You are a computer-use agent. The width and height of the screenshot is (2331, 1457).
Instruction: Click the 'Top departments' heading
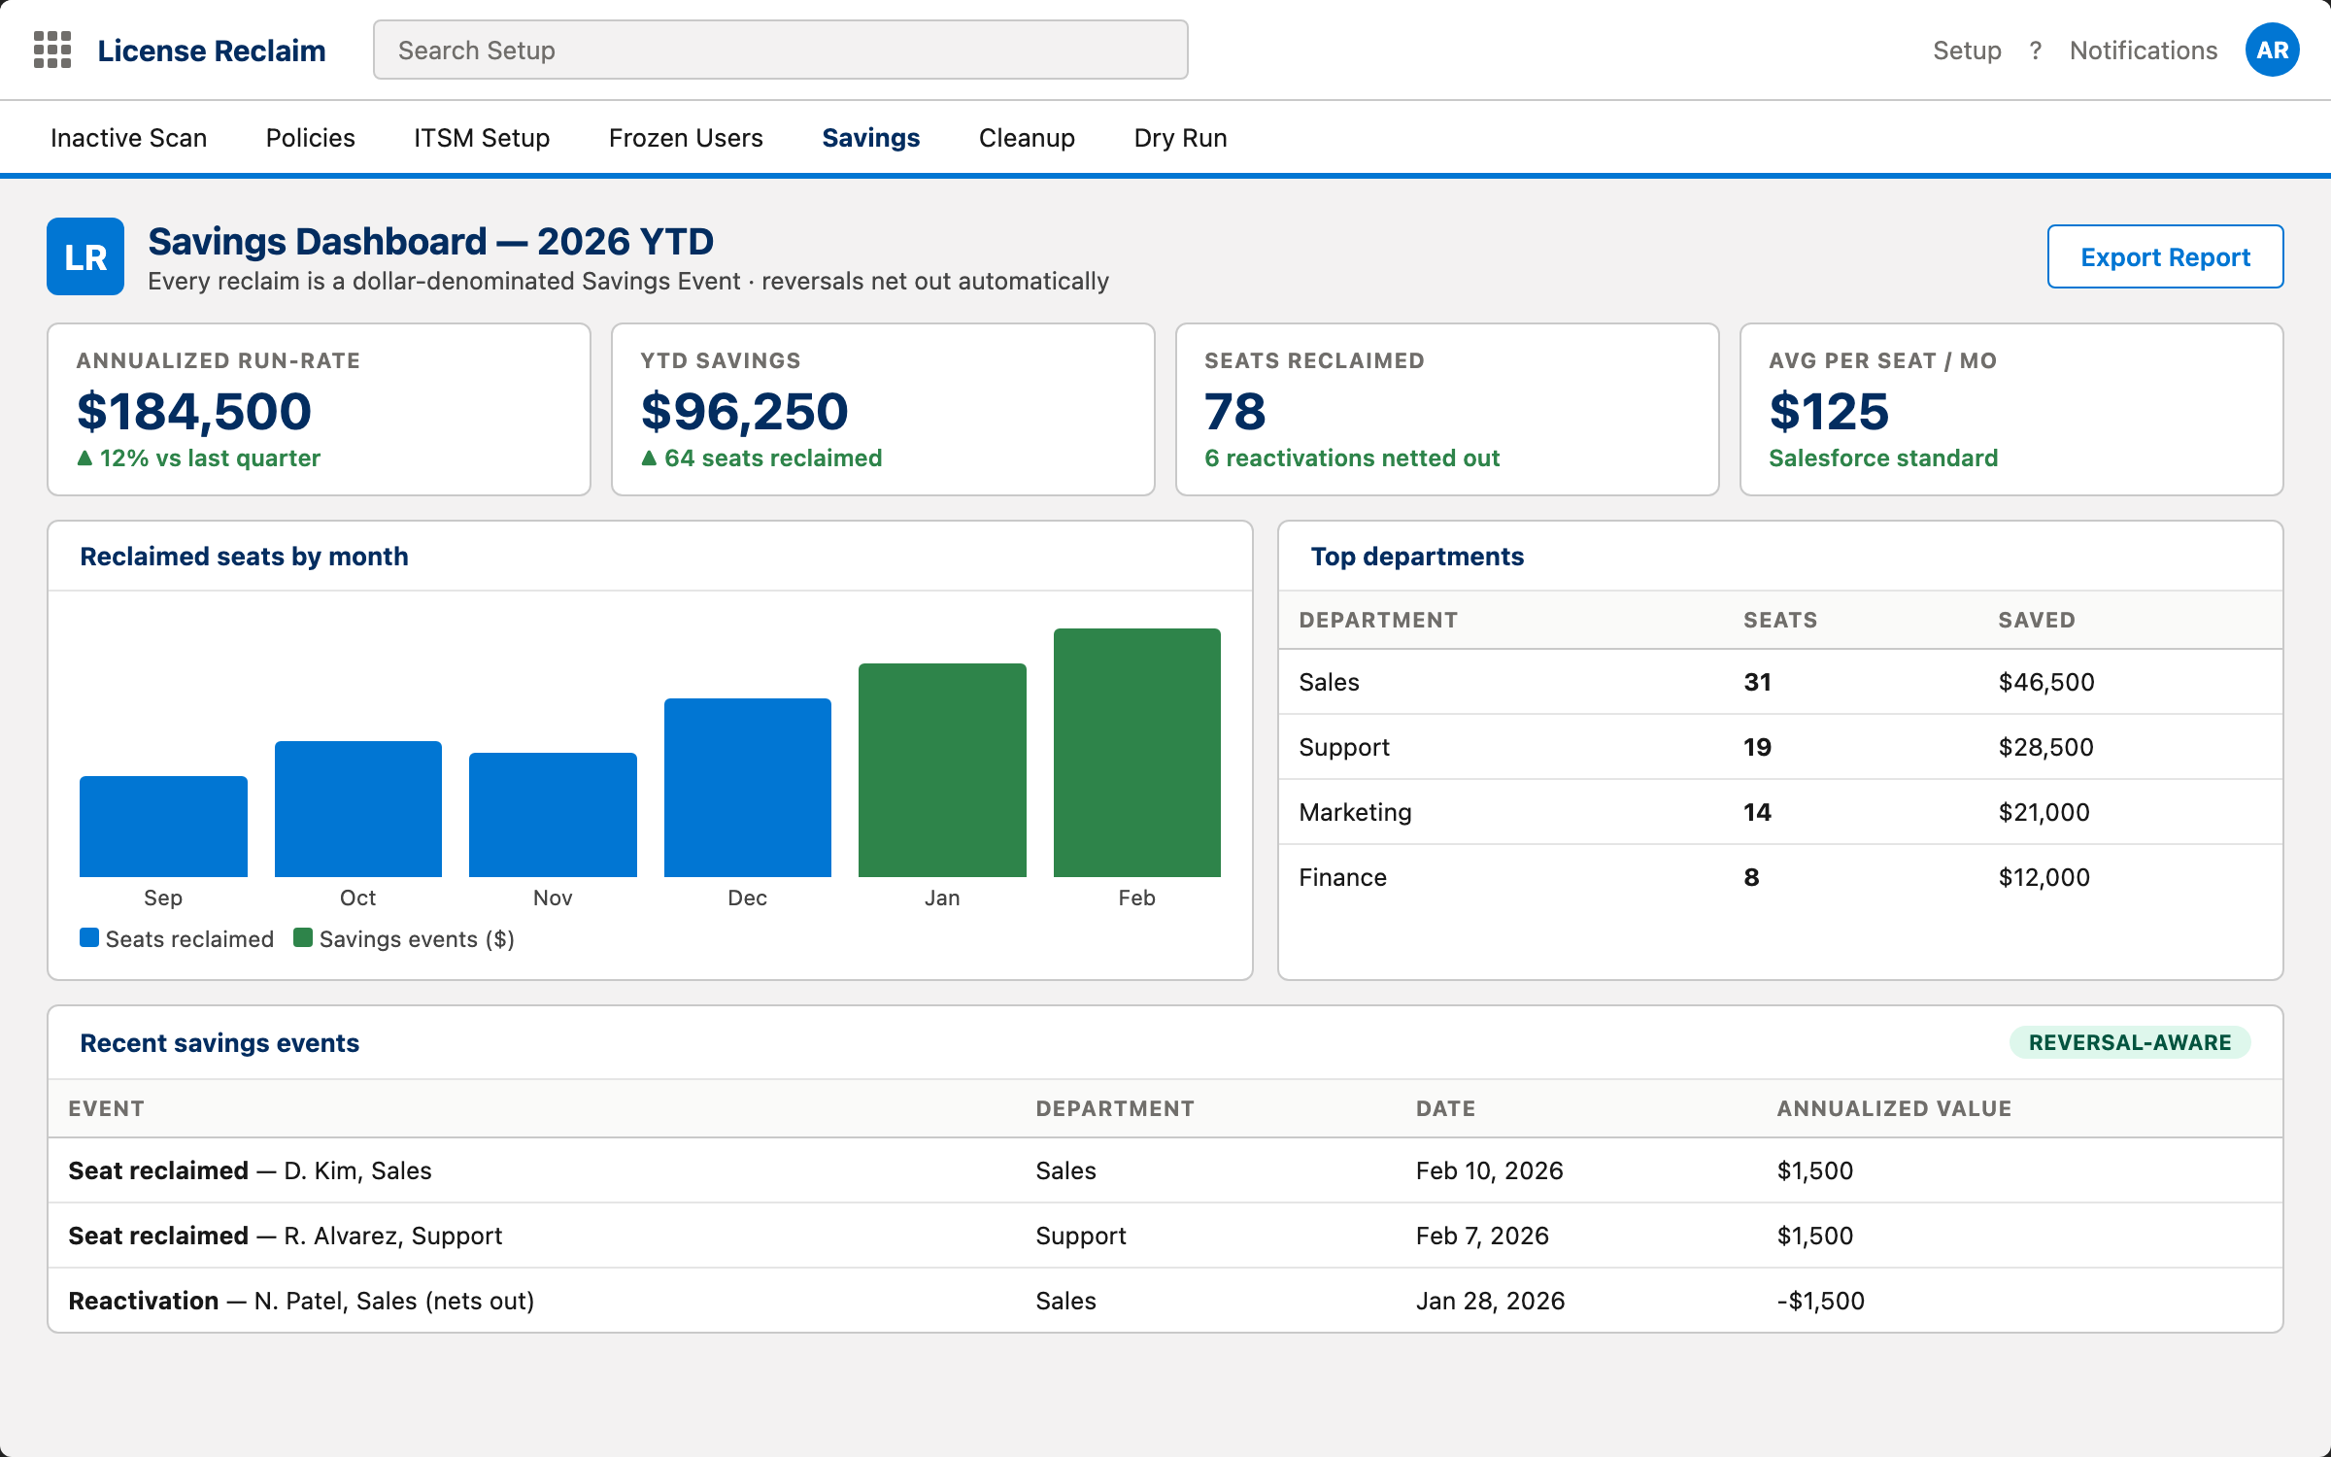[x=1417, y=556]
